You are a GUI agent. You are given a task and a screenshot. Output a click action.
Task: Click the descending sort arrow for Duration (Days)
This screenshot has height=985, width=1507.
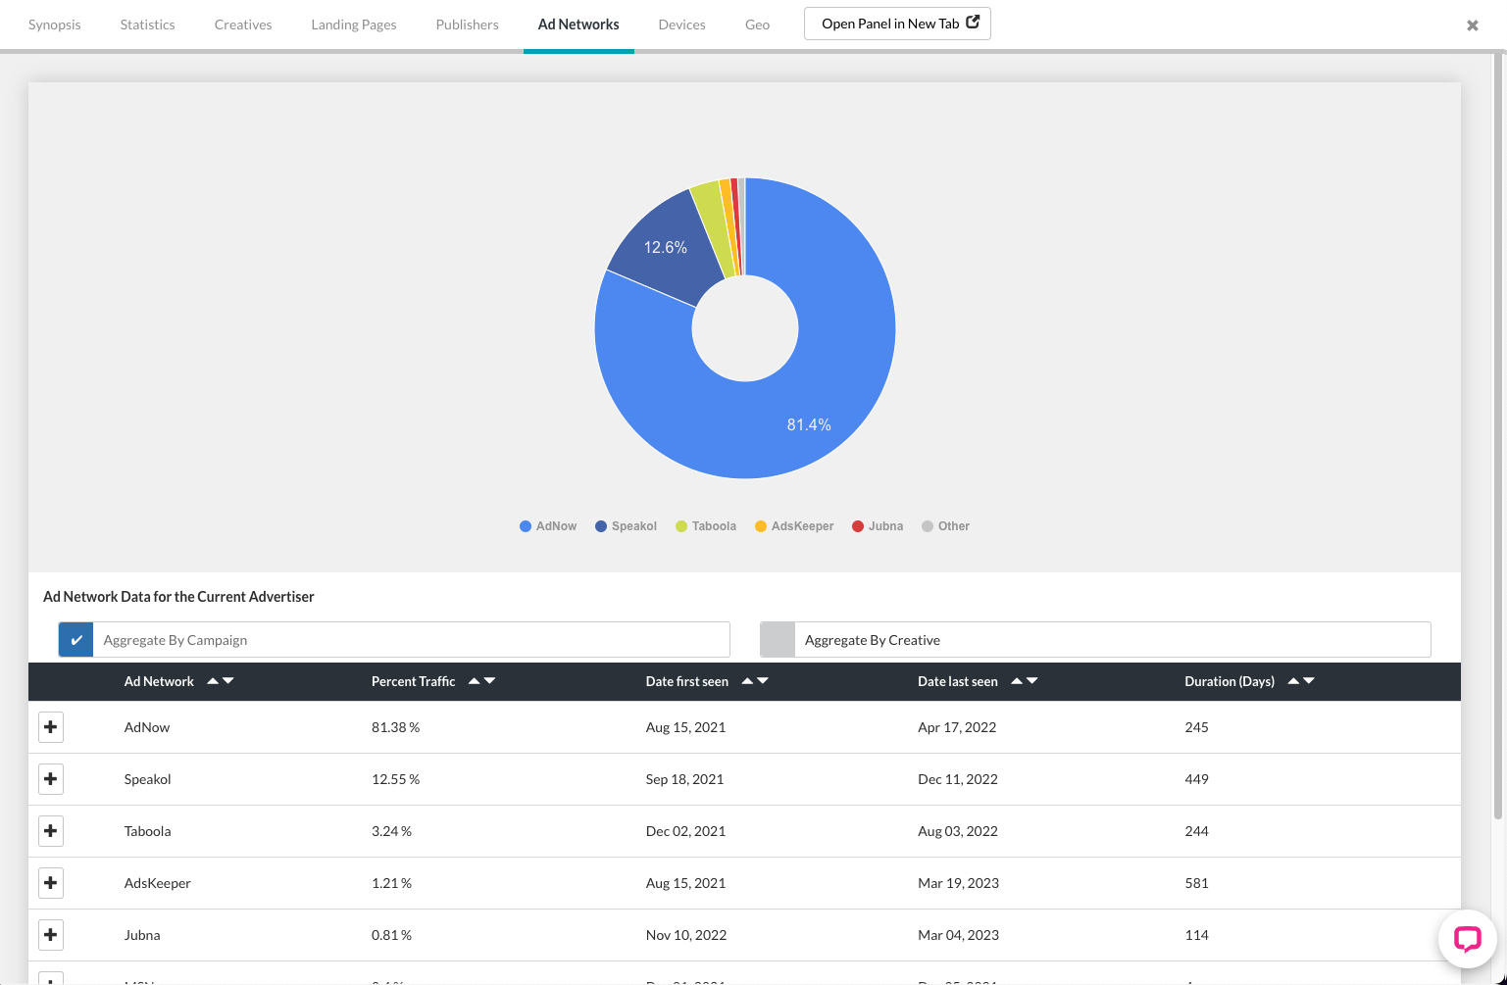[x=1309, y=682]
